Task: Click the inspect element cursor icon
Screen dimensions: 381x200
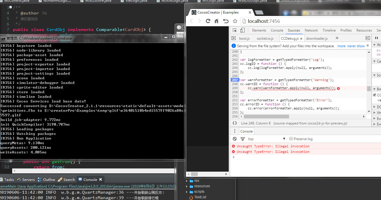Action: coord(235,30)
